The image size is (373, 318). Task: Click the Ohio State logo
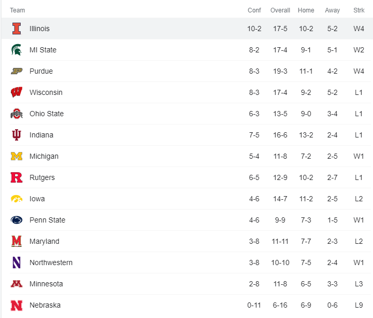click(x=17, y=114)
